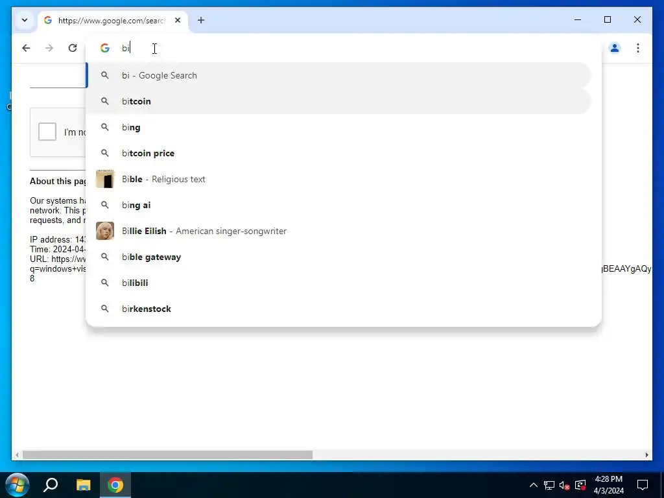Screen dimensions: 664x498
Task: Select the google.com search tab
Action: point(113,20)
